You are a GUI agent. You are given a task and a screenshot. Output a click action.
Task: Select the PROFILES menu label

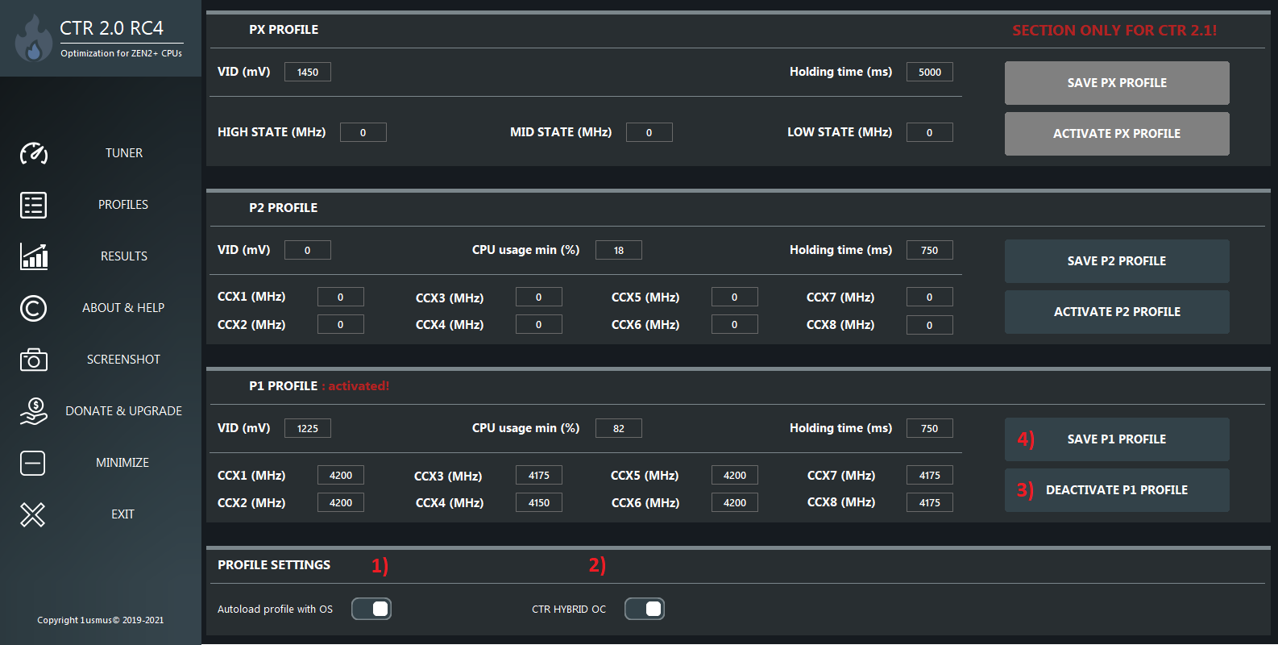tap(123, 205)
